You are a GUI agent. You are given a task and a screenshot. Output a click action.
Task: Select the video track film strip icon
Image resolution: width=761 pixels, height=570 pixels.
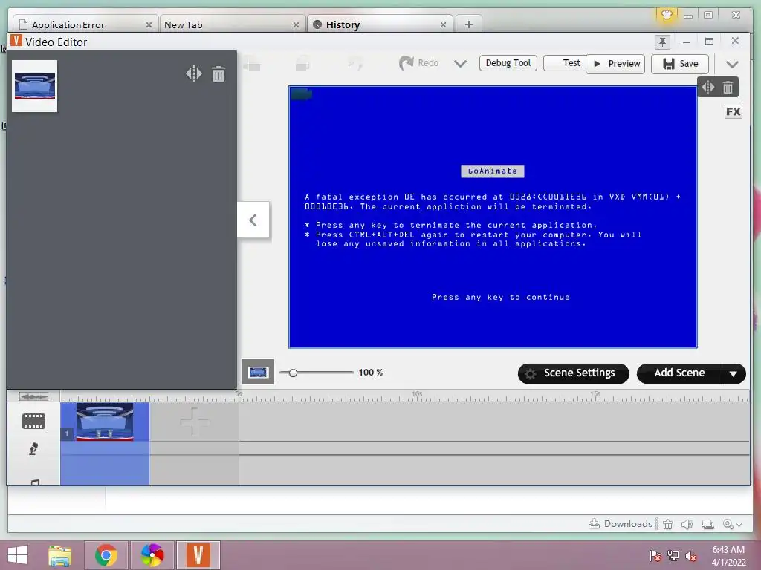[34, 422]
